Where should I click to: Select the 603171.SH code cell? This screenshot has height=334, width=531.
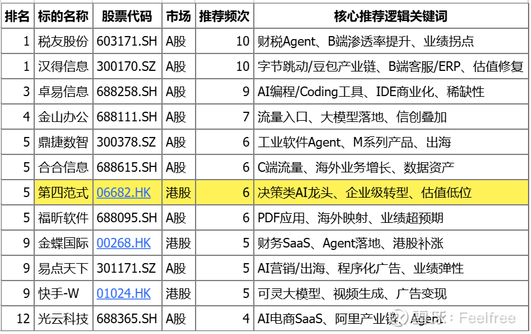point(127,41)
